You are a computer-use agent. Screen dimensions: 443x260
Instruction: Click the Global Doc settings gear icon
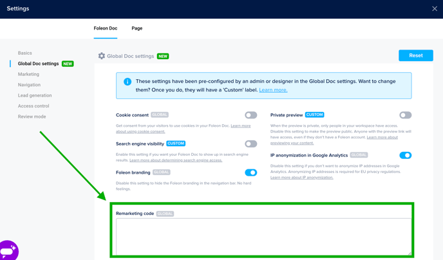(102, 56)
